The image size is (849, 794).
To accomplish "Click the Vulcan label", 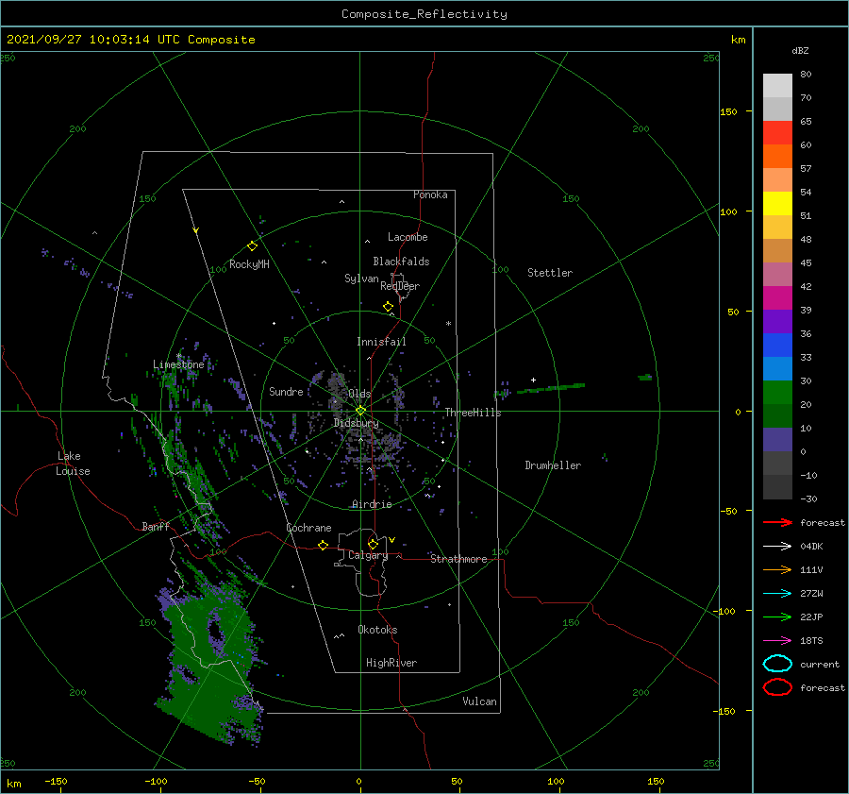I will [480, 701].
